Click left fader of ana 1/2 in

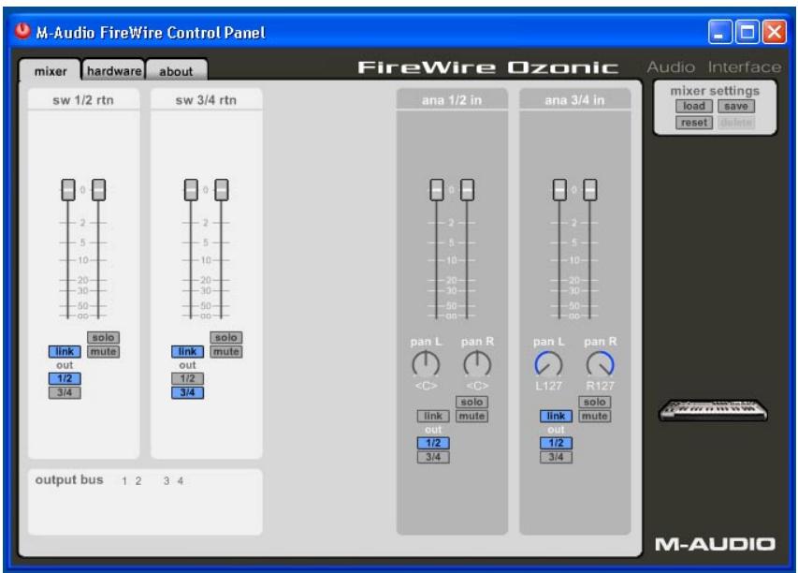pyautogui.click(x=437, y=190)
